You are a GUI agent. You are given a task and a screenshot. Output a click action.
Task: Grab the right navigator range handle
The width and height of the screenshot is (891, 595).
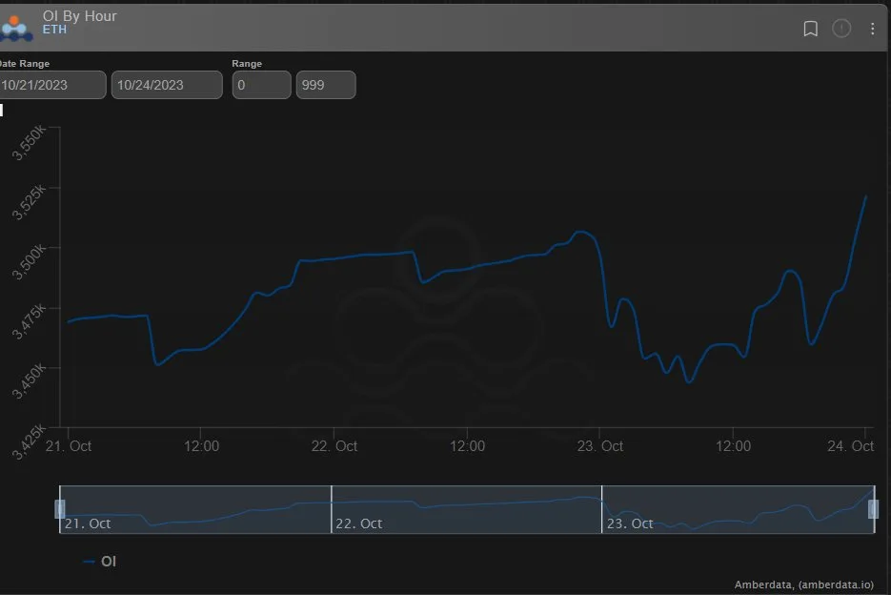point(874,509)
